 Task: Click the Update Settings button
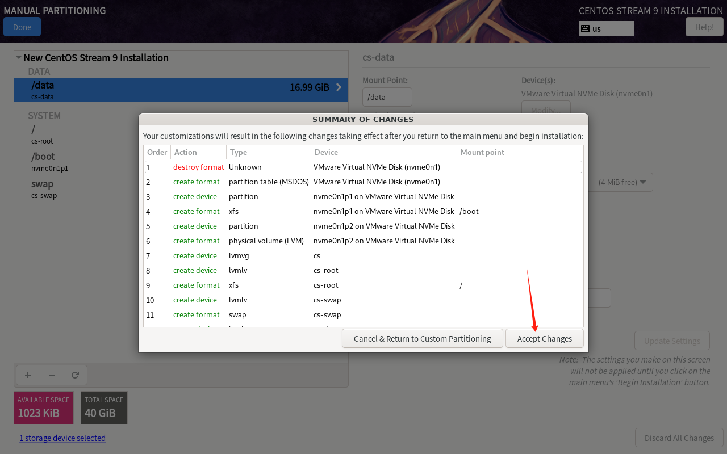coord(672,341)
